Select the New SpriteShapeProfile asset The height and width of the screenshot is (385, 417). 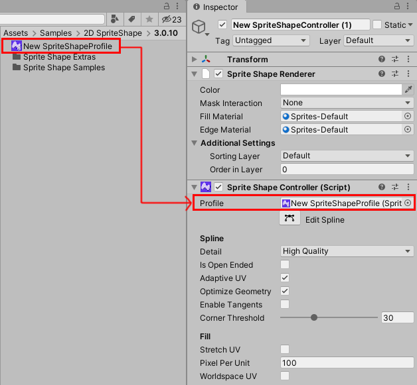coord(67,46)
